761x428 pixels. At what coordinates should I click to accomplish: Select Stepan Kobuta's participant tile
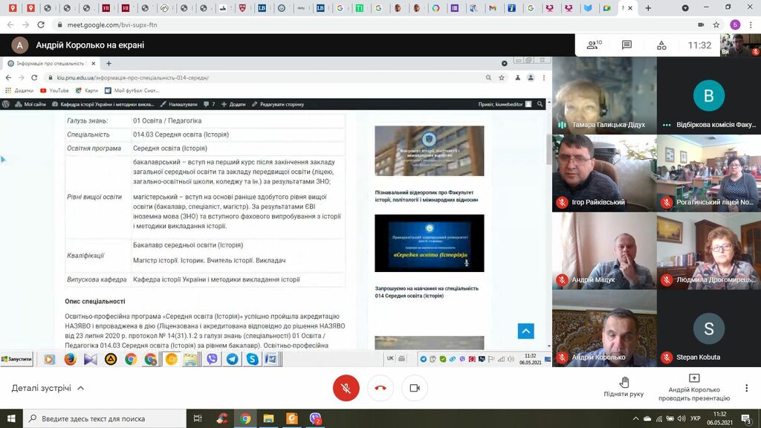click(708, 328)
